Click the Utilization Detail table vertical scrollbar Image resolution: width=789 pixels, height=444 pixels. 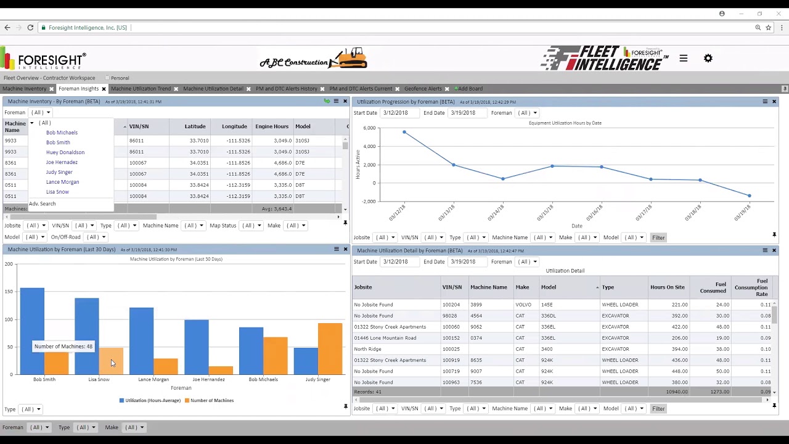pyautogui.click(x=774, y=314)
